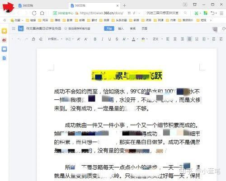The height and width of the screenshot is (181, 226).
Task: Toggle strikethrough formatting
Action: pos(117,39)
